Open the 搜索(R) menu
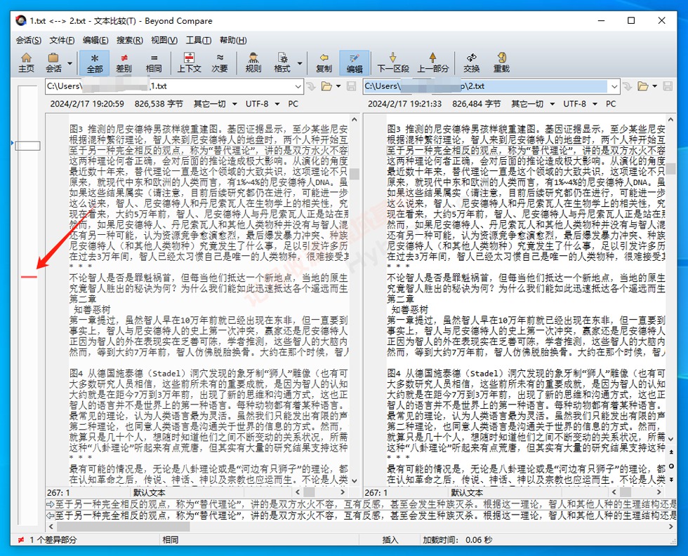Screen dimensions: 688x556 (x=129, y=40)
